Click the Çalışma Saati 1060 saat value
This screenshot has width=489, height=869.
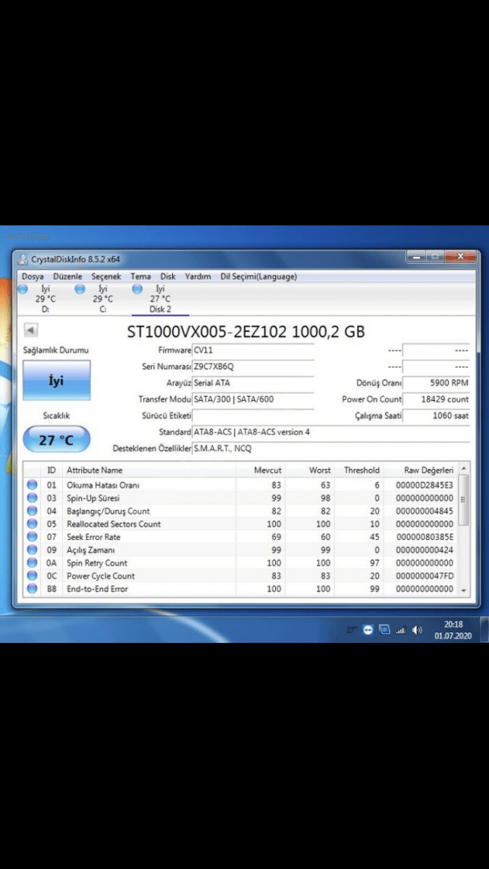click(x=437, y=416)
